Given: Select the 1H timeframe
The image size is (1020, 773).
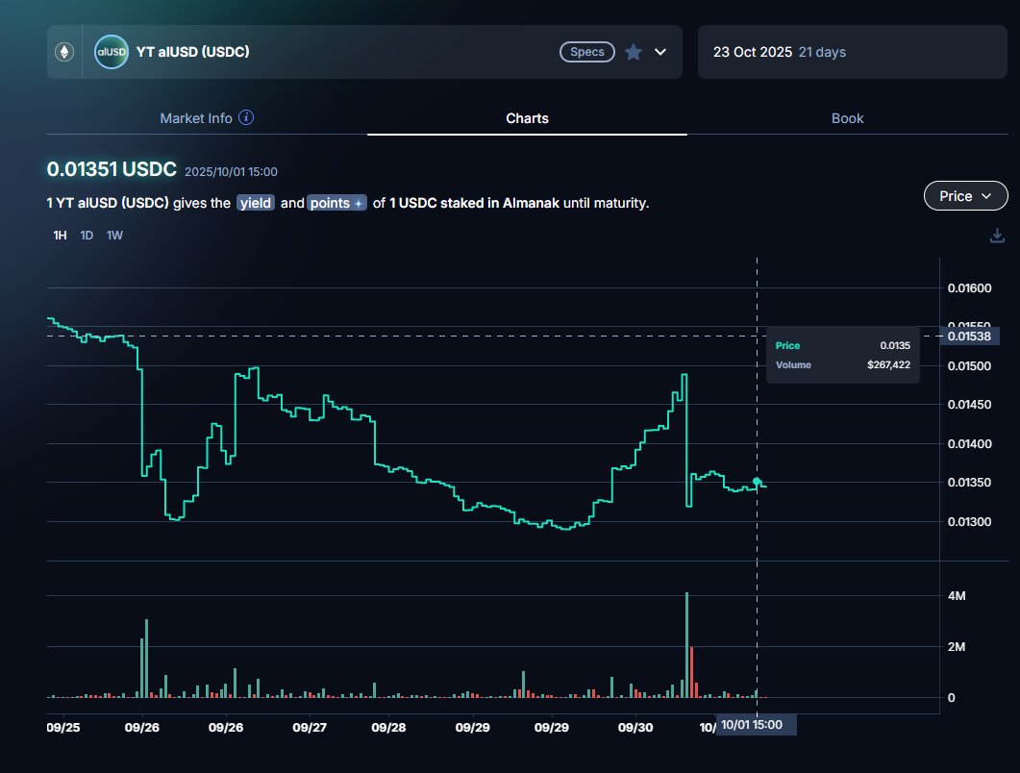Looking at the screenshot, I should [x=60, y=236].
